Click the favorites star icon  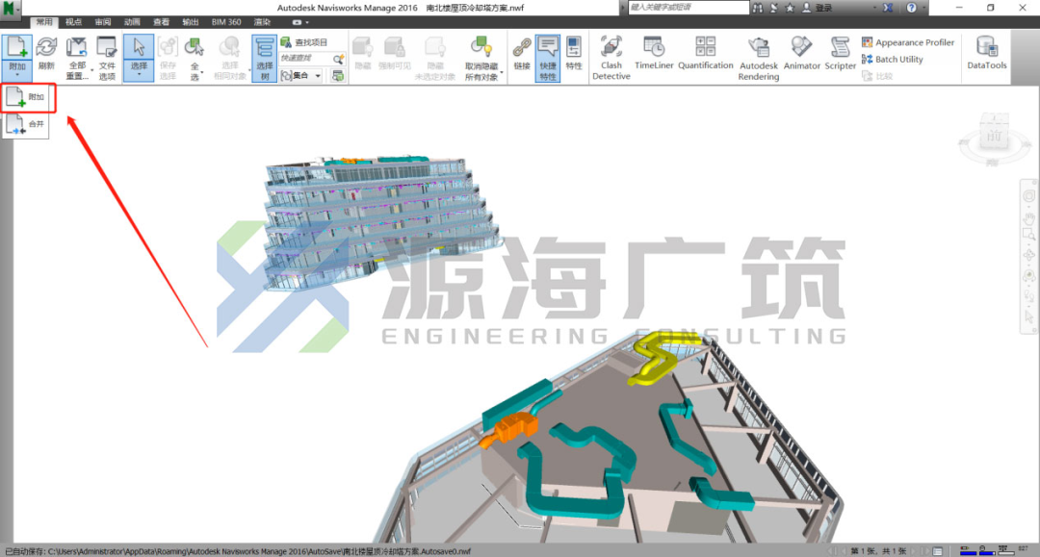(790, 8)
